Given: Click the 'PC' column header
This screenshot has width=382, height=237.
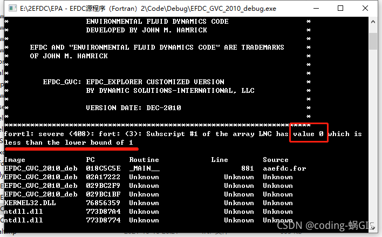Looking at the screenshot, I should 90,160.
